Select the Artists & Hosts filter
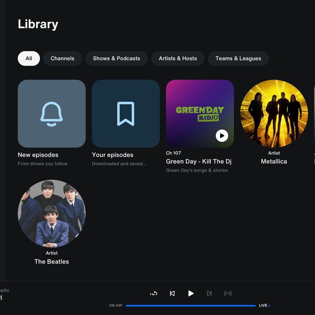This screenshot has width=315, height=315. 178,59
